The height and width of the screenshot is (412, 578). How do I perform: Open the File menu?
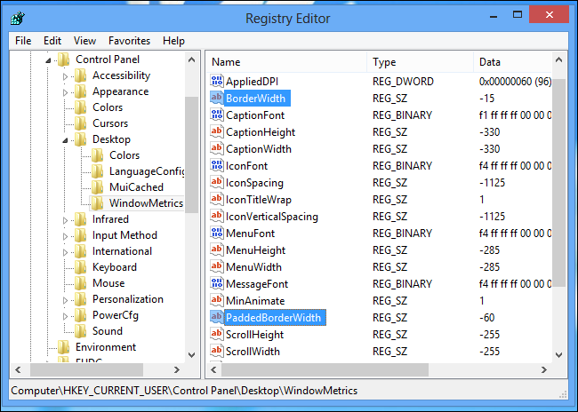click(23, 41)
